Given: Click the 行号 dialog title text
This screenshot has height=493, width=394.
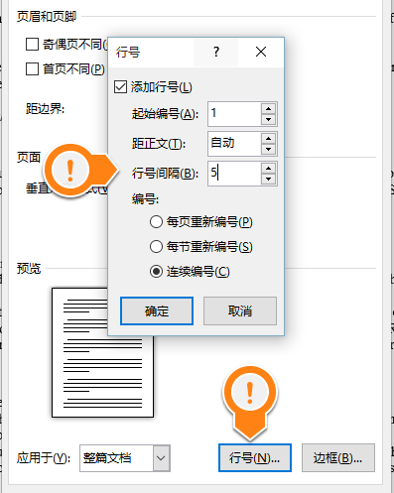Looking at the screenshot, I should (128, 52).
